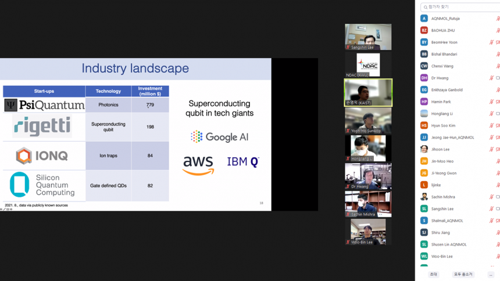Image resolution: width=500 pixels, height=281 pixels.
Task: Click the muted mic icon for Jihoon Lee
Action: [491, 149]
